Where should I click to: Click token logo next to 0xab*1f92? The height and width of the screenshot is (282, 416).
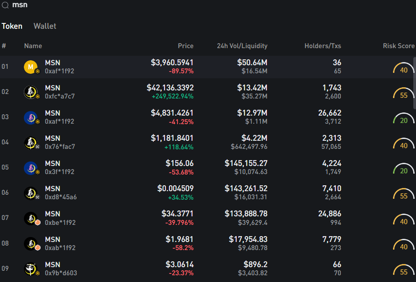30,244
